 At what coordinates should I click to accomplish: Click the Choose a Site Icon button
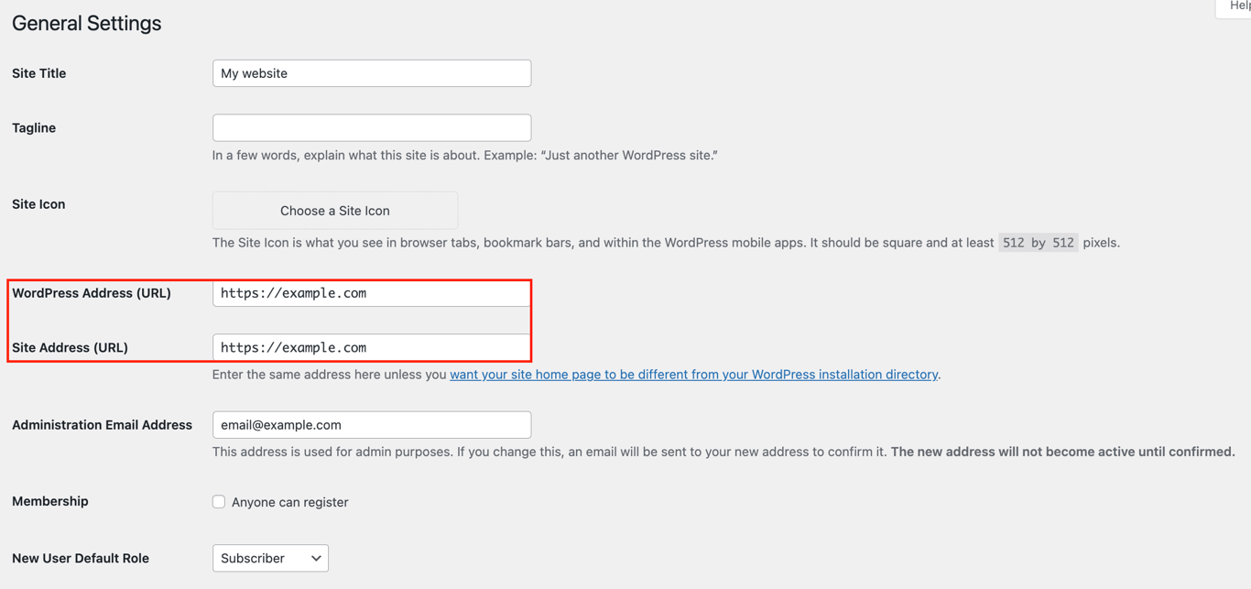pos(334,210)
